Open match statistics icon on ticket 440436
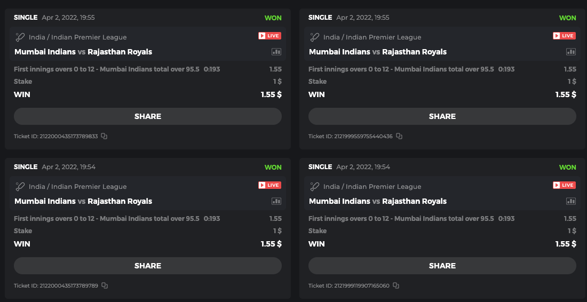 [570, 52]
